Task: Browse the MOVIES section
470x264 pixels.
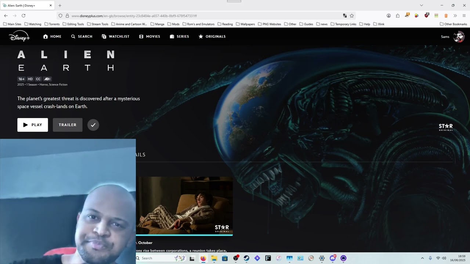Action: coord(149,36)
